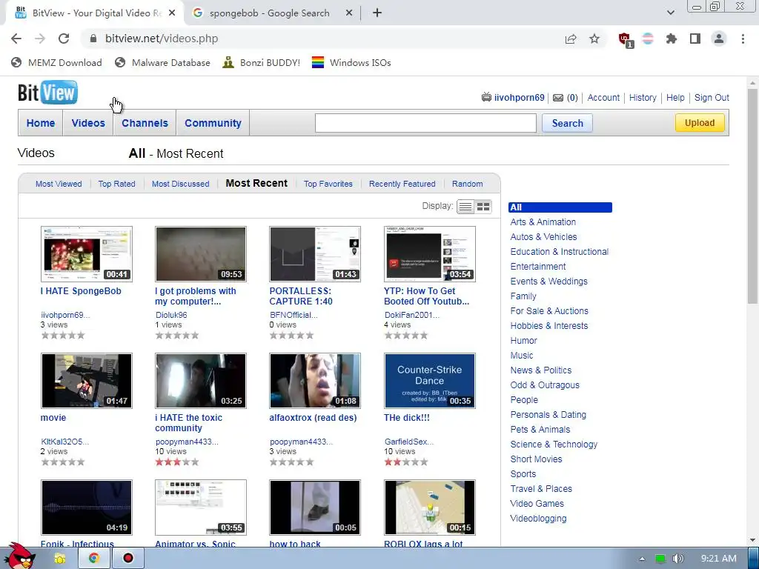759x569 pixels.
Task: Open Chrome three-dot menu
Action: pos(743,39)
